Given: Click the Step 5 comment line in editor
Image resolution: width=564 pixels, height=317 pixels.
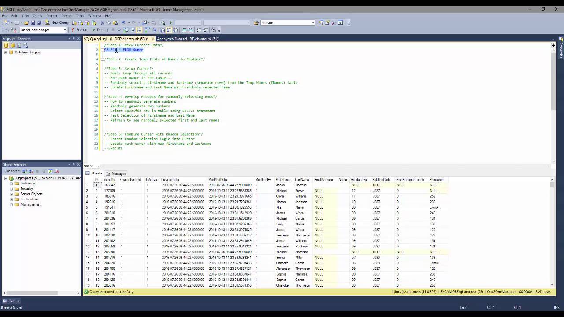Looking at the screenshot, I should (x=153, y=134).
